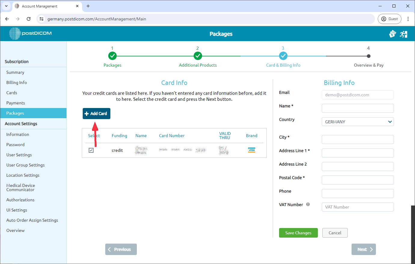415x264 pixels.
Task: Click the Add Card button
Action: coord(96,113)
